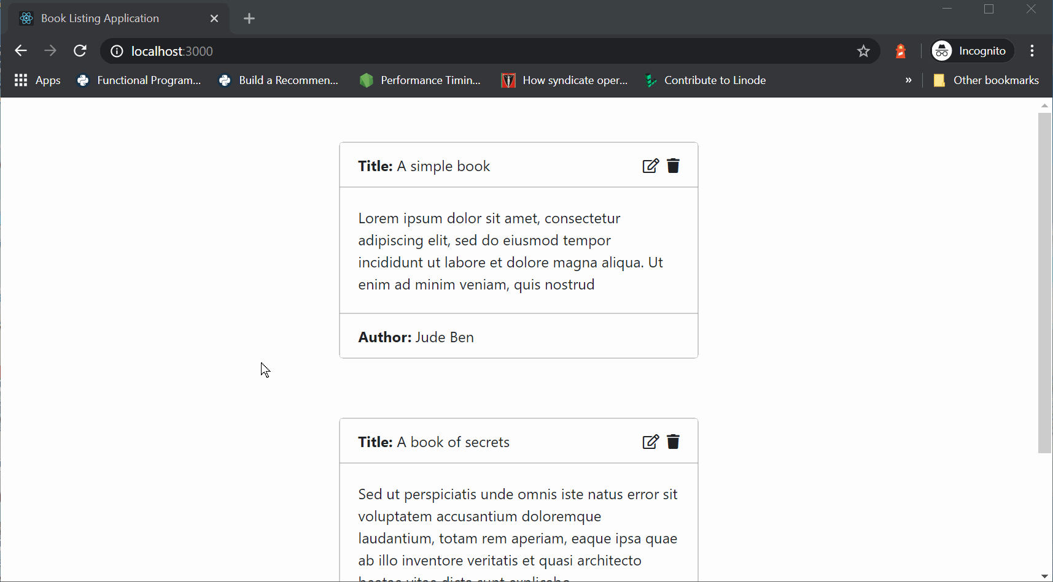This screenshot has height=582, width=1053.
Task: Open the Apps bookmark shortcut
Action: [x=37, y=80]
